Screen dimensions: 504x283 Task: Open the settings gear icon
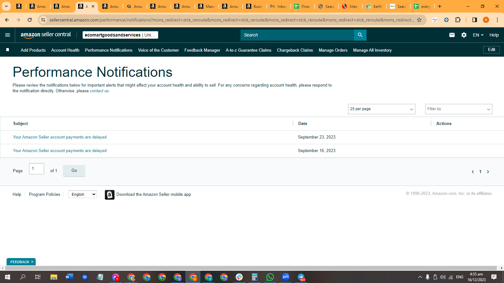[x=464, y=35]
